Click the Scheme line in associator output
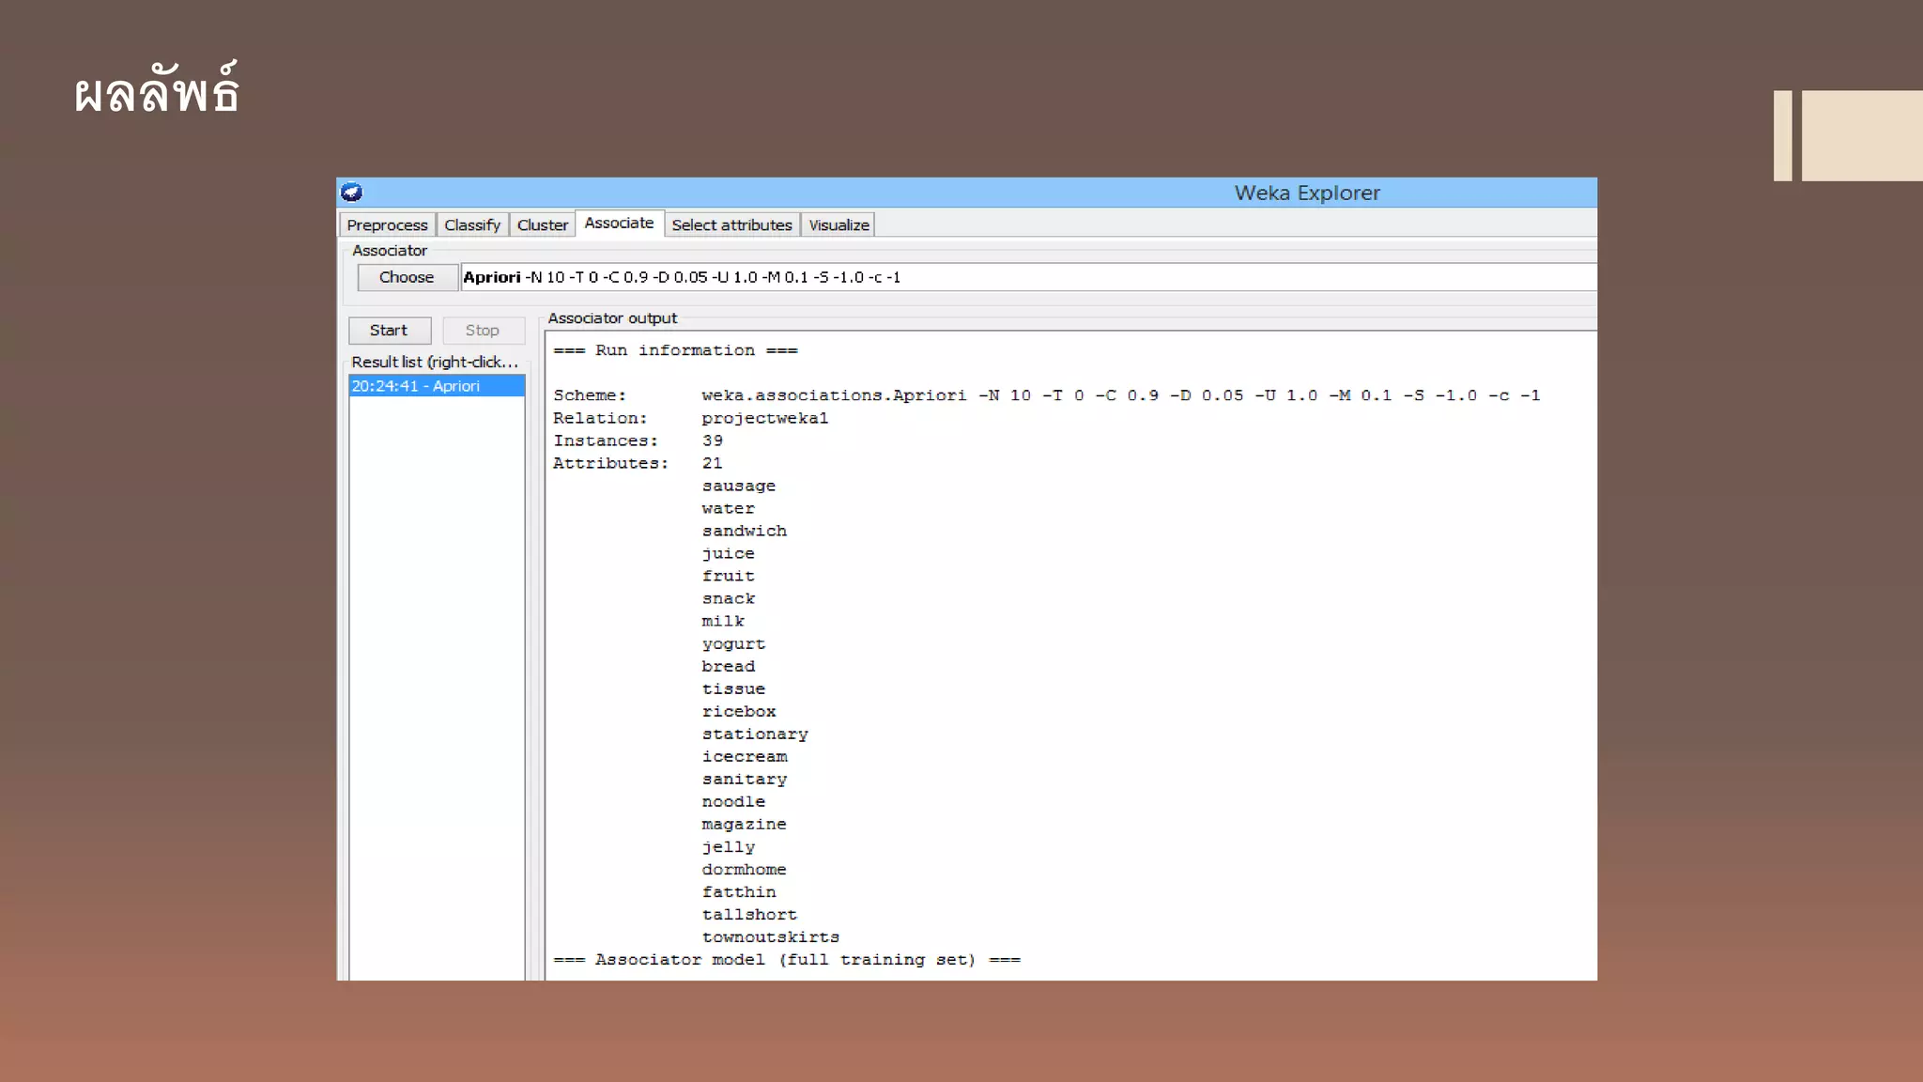 point(1045,395)
